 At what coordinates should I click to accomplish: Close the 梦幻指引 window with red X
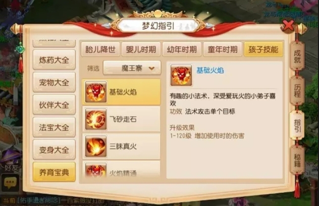click(x=288, y=26)
